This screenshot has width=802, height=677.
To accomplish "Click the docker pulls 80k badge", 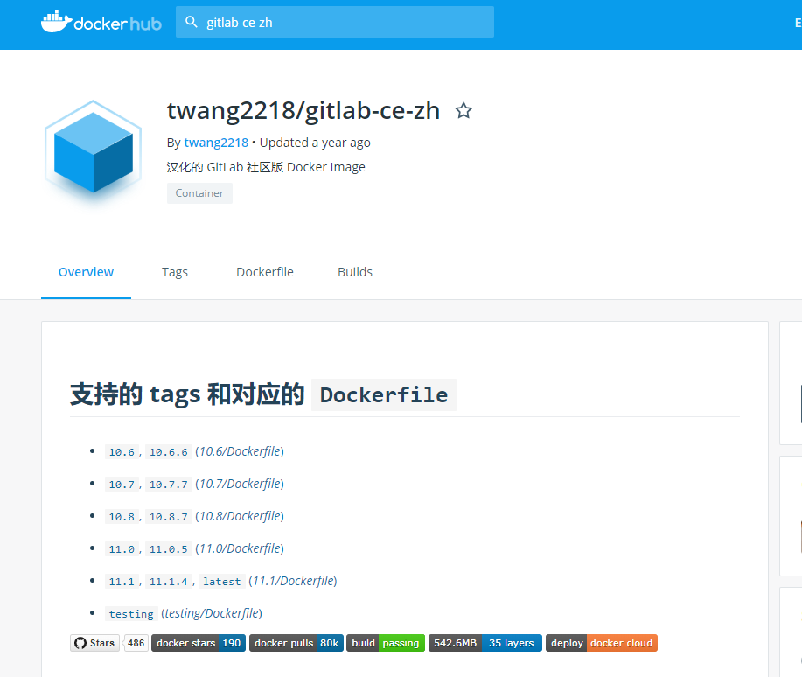I will point(296,643).
